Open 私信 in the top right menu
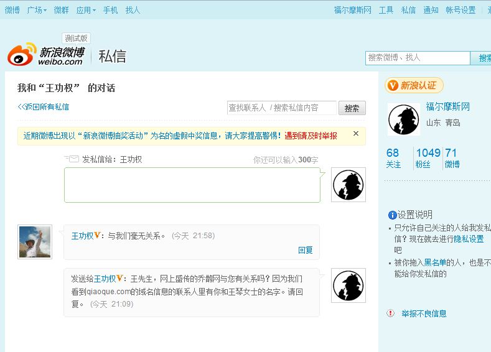The image size is (491, 352). point(408,10)
